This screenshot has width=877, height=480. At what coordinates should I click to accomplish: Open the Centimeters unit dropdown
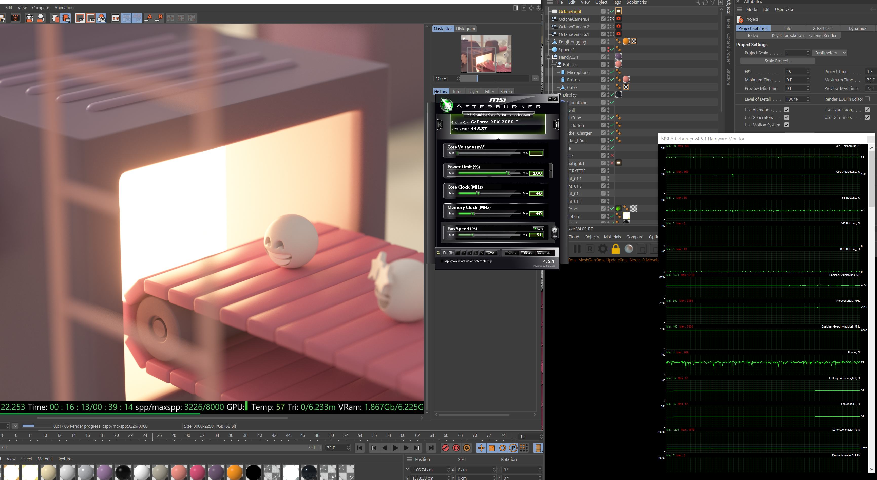tap(829, 53)
